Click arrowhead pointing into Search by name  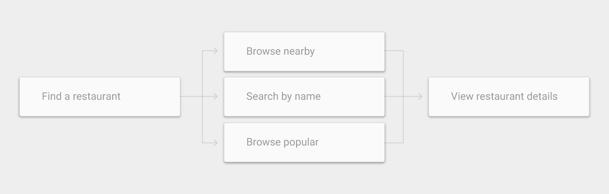coord(216,96)
